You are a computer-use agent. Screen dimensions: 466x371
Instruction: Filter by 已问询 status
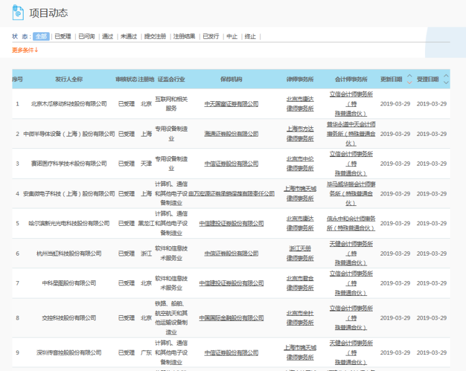[86, 37]
